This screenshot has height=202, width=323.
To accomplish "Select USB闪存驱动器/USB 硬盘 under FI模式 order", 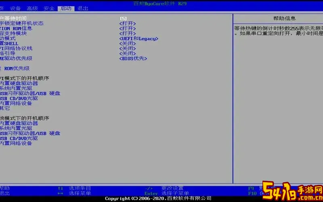I will point(30,93).
